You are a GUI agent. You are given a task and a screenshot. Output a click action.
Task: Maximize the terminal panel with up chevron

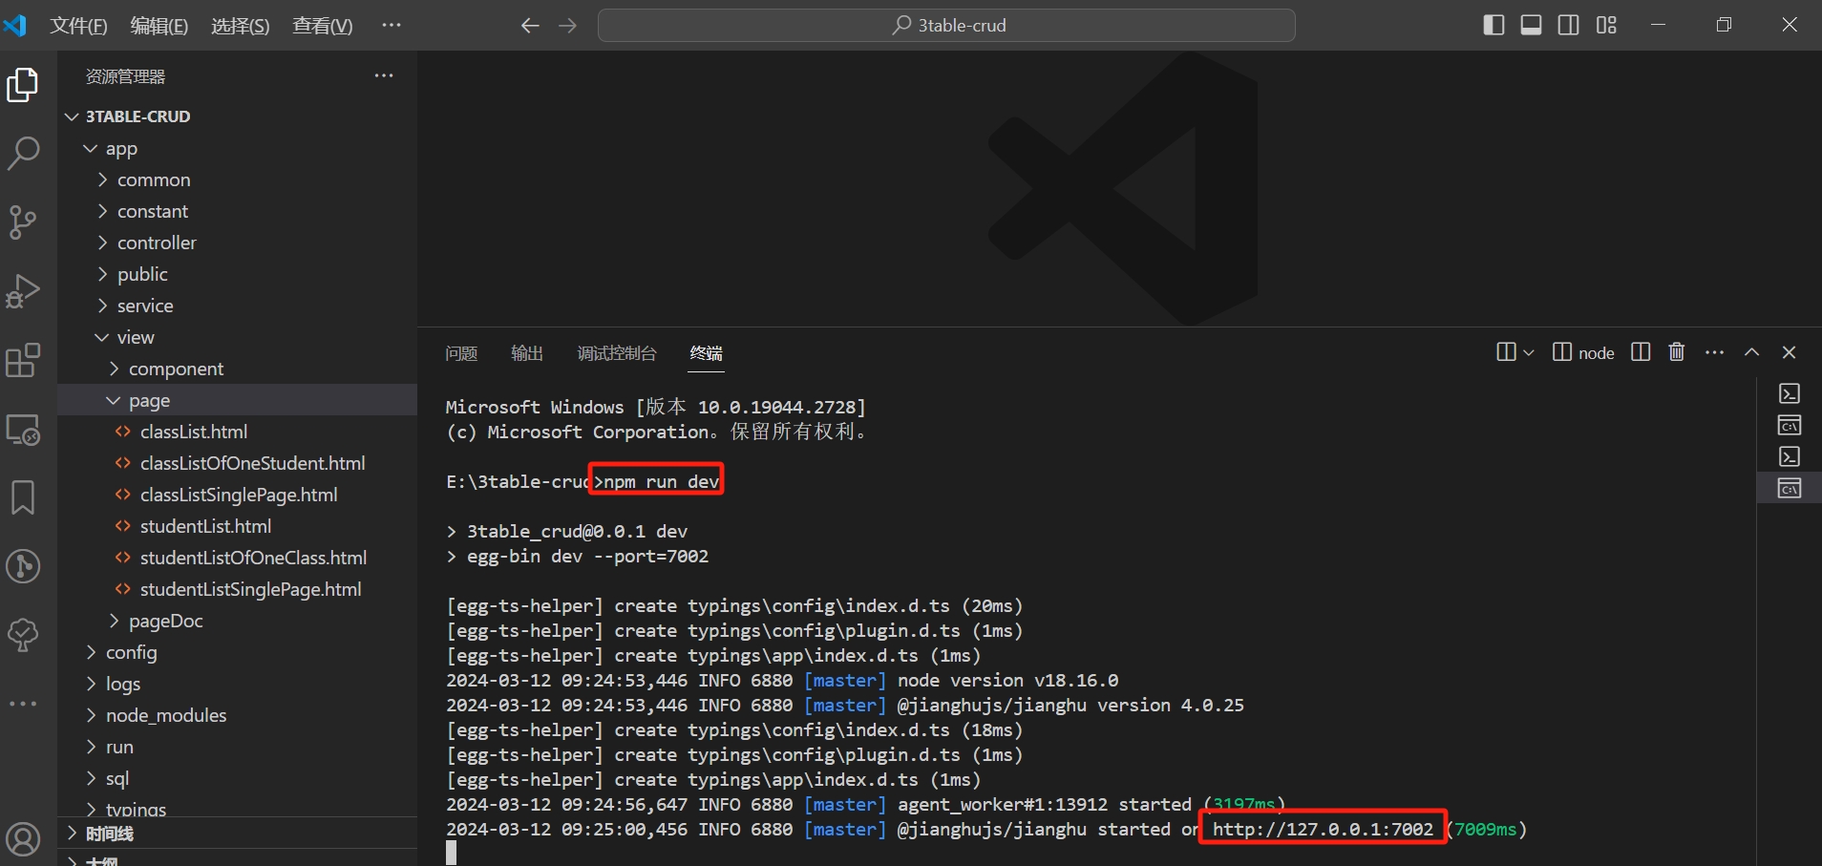[1751, 352]
